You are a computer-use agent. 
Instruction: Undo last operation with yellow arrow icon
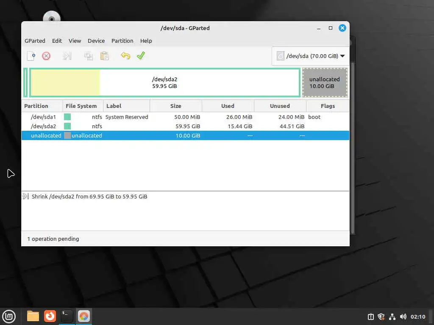coord(125,56)
